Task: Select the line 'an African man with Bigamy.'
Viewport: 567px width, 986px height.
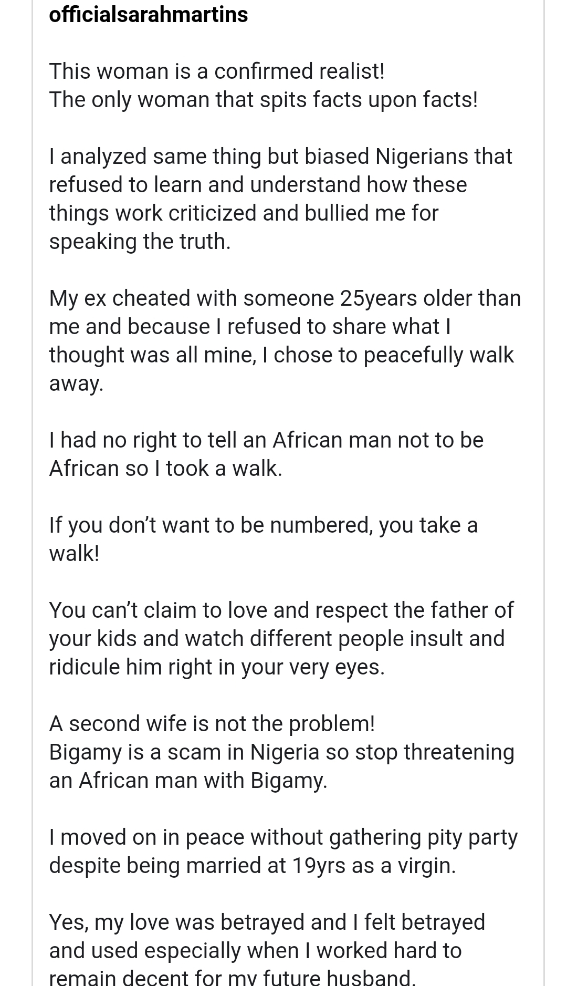Action: point(188,780)
